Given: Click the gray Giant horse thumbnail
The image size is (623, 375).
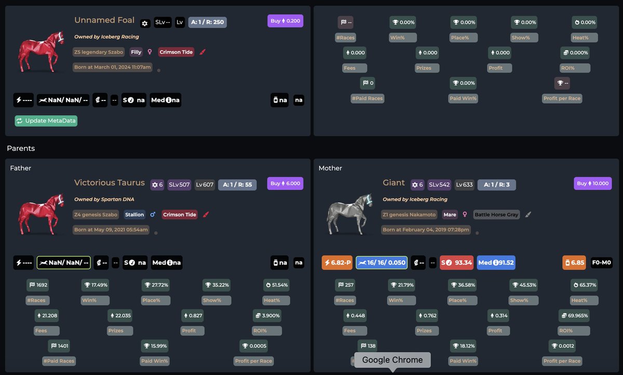Looking at the screenshot, I should (x=350, y=214).
